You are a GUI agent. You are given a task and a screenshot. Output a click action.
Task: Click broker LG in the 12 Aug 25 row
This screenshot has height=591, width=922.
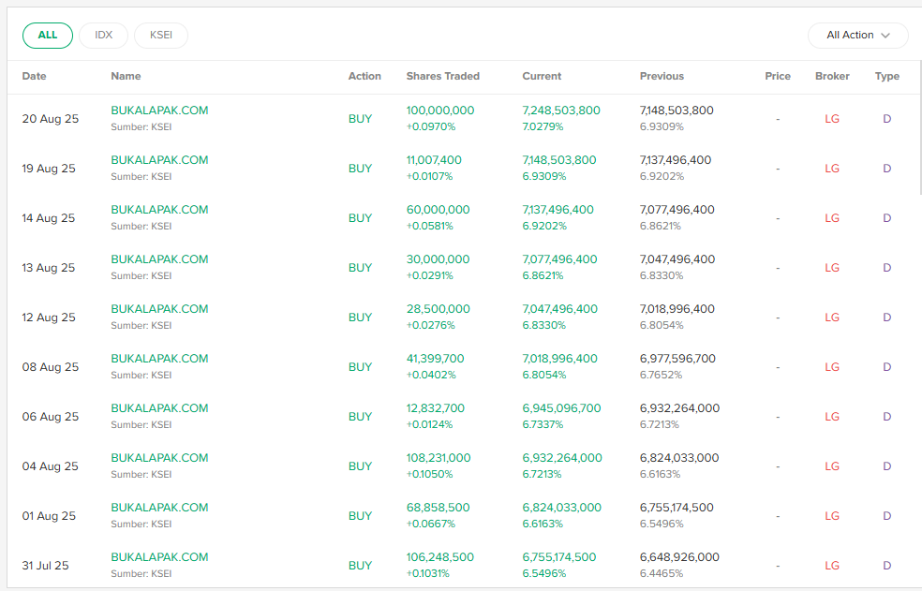832,318
